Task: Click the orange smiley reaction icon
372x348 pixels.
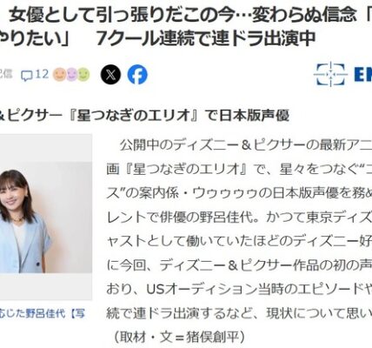Action: point(59,75)
